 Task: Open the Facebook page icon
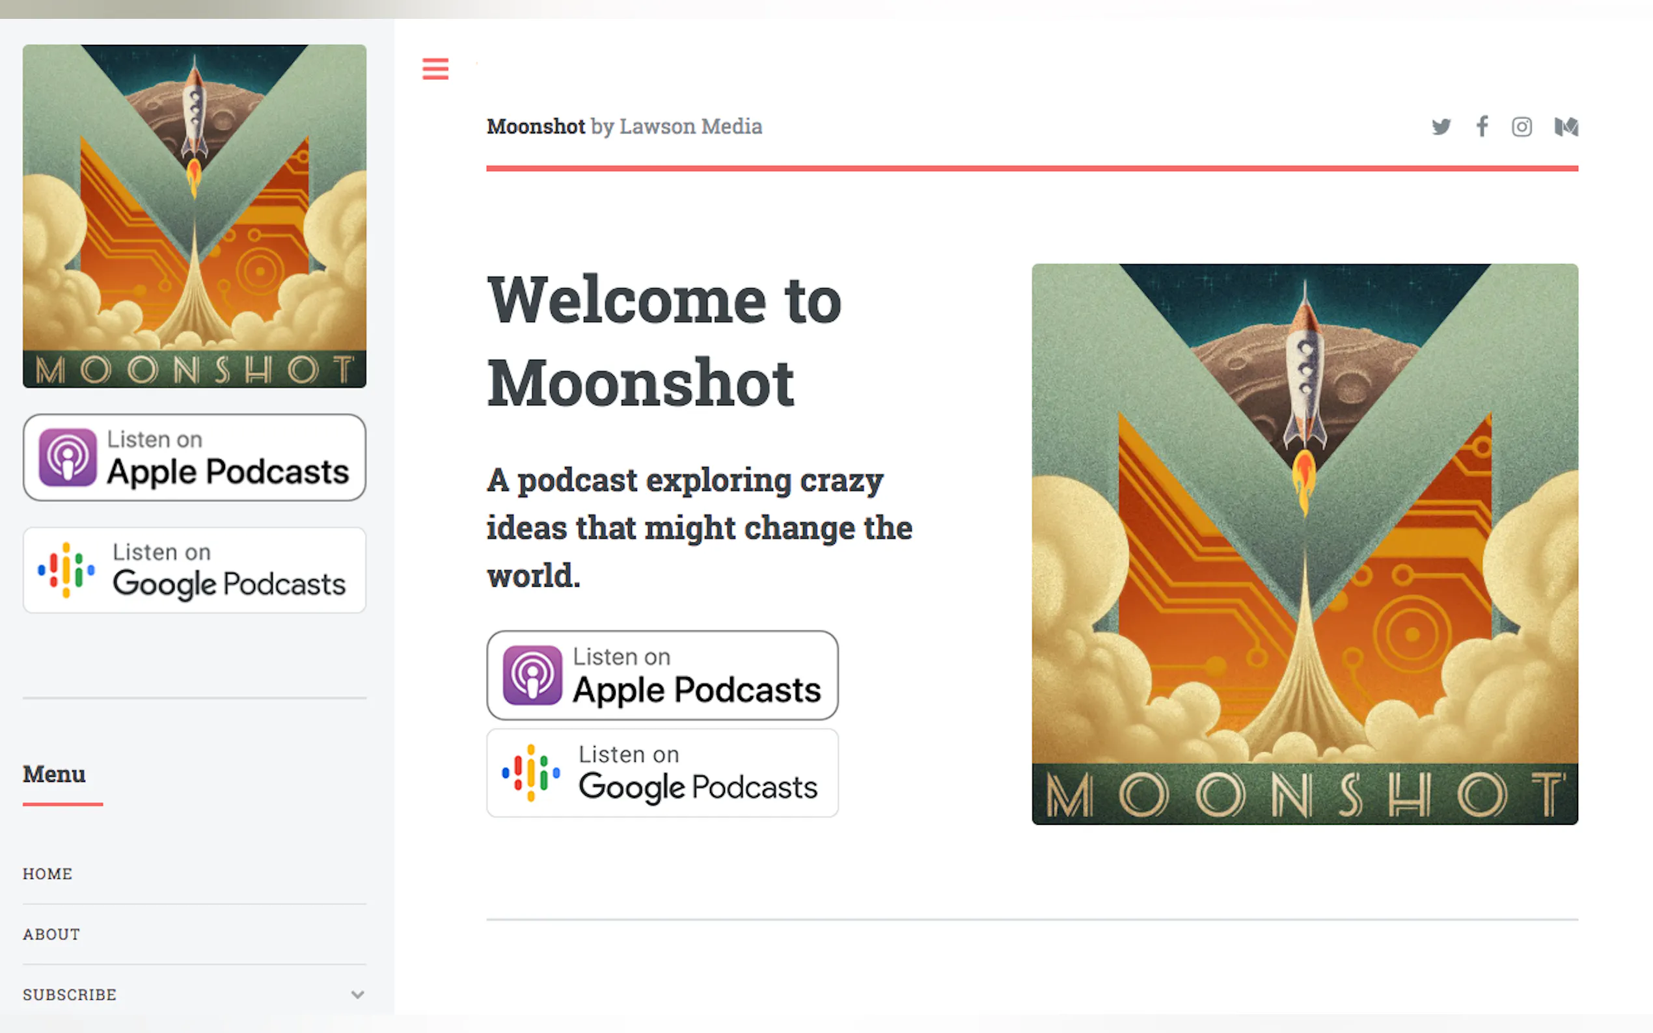tap(1481, 126)
